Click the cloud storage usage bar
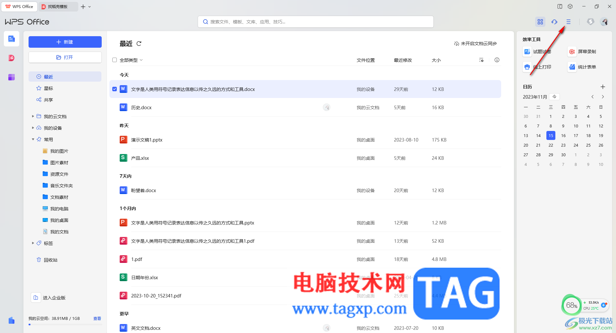The image size is (616, 333). pyautogui.click(x=65, y=325)
